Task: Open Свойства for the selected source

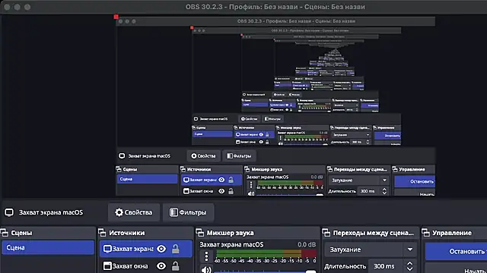Action: pos(134,212)
